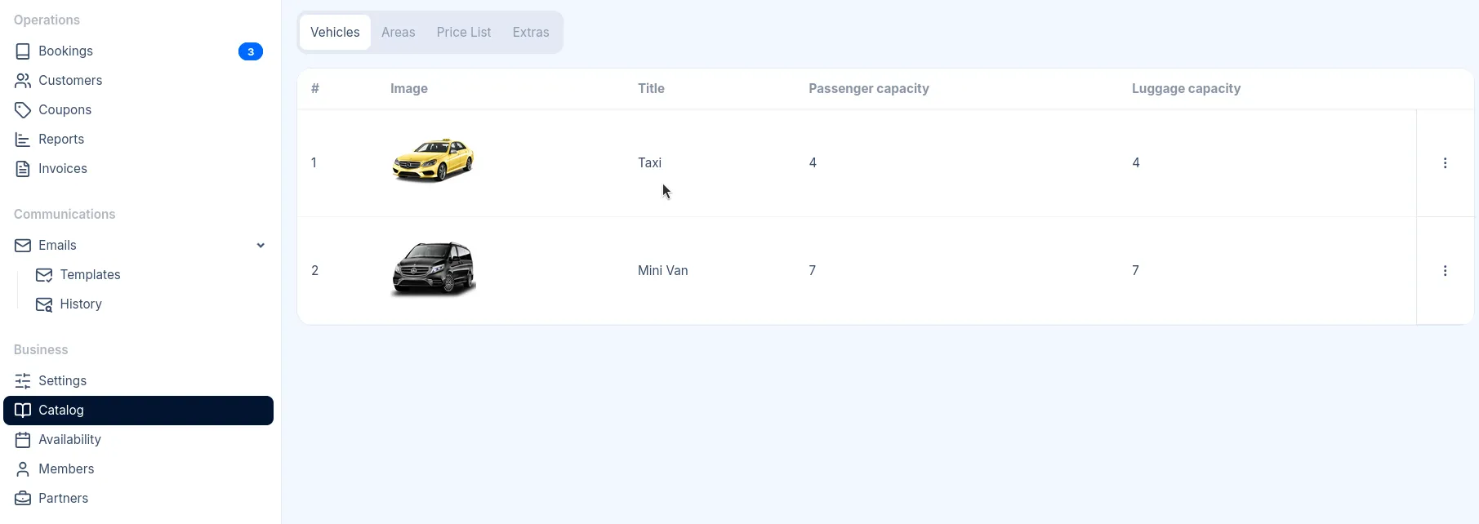Viewport: 1479px width, 524px height.
Task: Switch to the Areas tab
Action: 398,33
